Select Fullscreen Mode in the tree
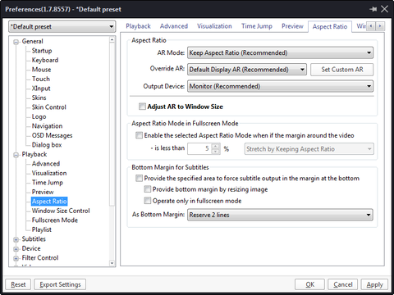Viewport: 394px width, 295px height. point(55,220)
